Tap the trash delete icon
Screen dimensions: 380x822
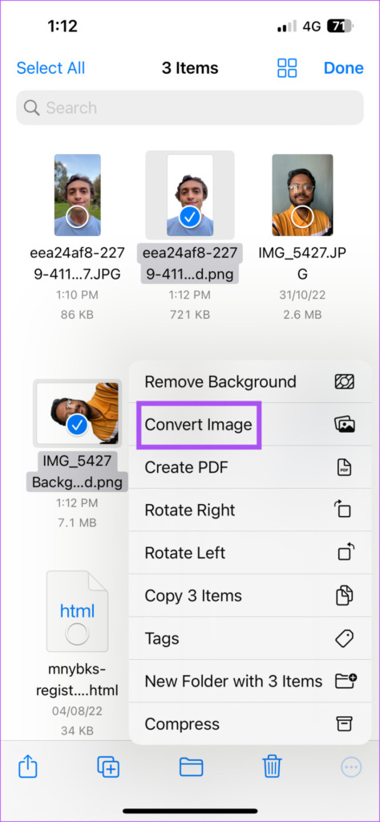[273, 767]
